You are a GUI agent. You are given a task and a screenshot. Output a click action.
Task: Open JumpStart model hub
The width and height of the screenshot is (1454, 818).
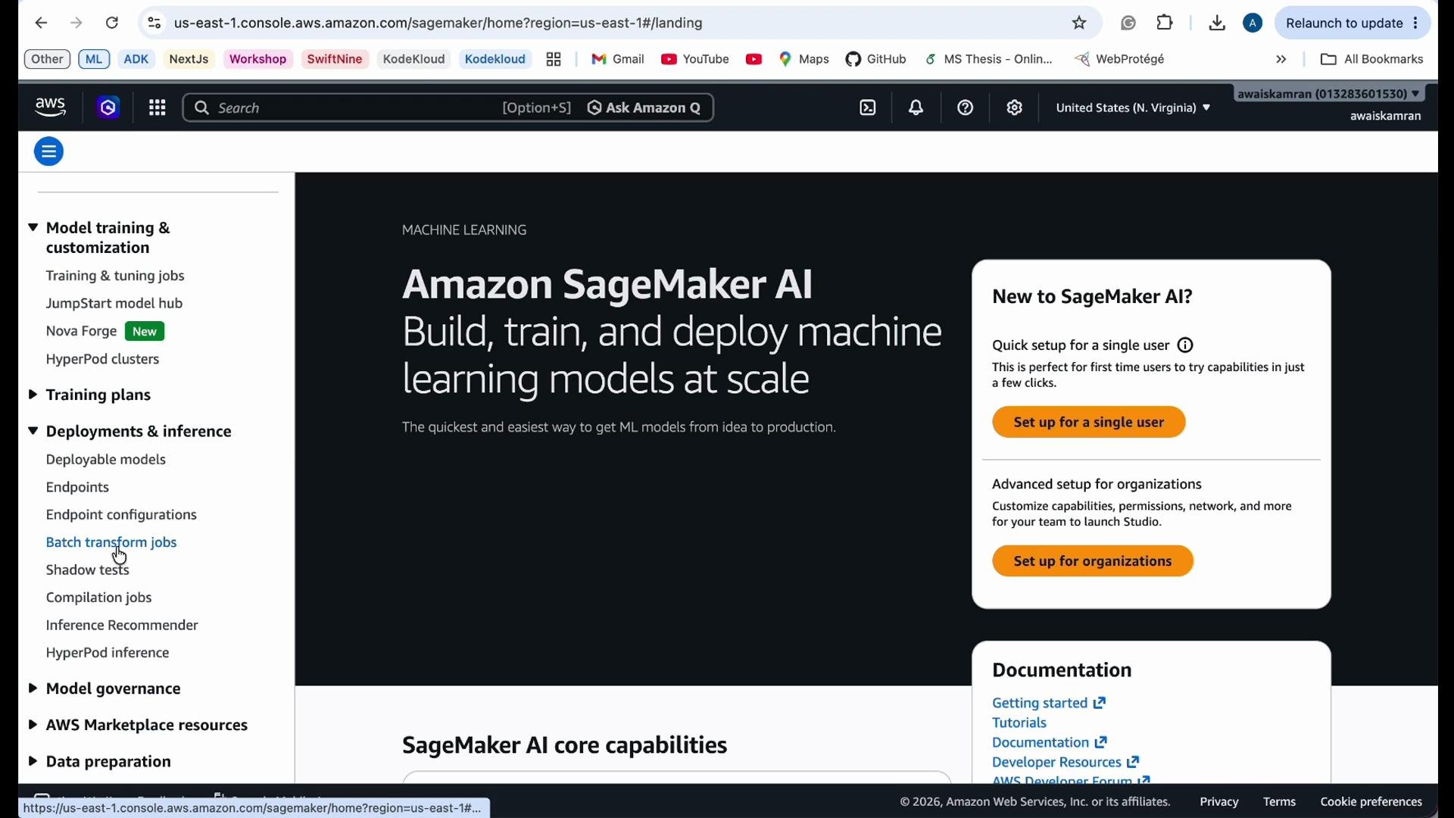tap(114, 304)
